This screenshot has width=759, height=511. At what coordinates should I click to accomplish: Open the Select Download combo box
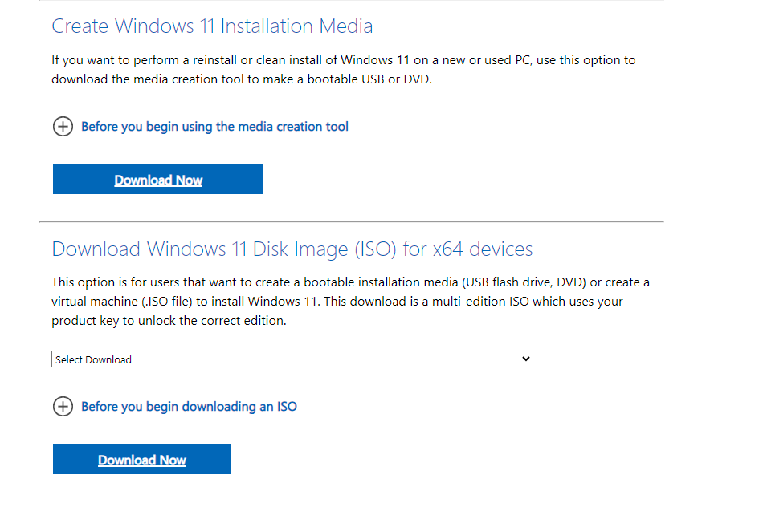(292, 359)
